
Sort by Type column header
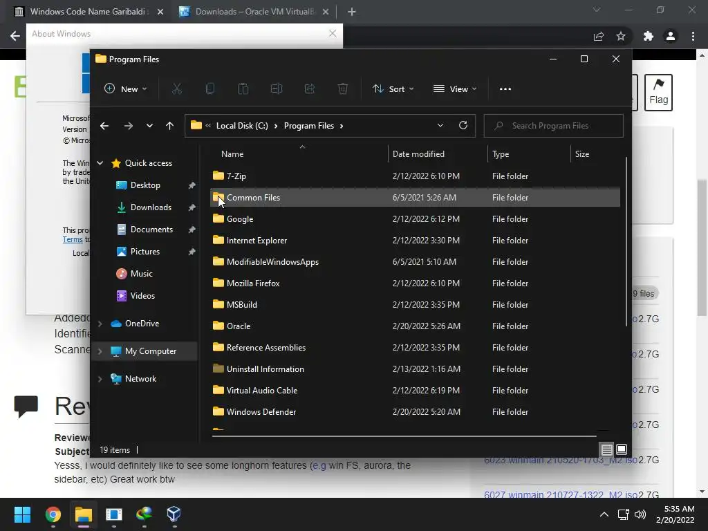pos(529,154)
